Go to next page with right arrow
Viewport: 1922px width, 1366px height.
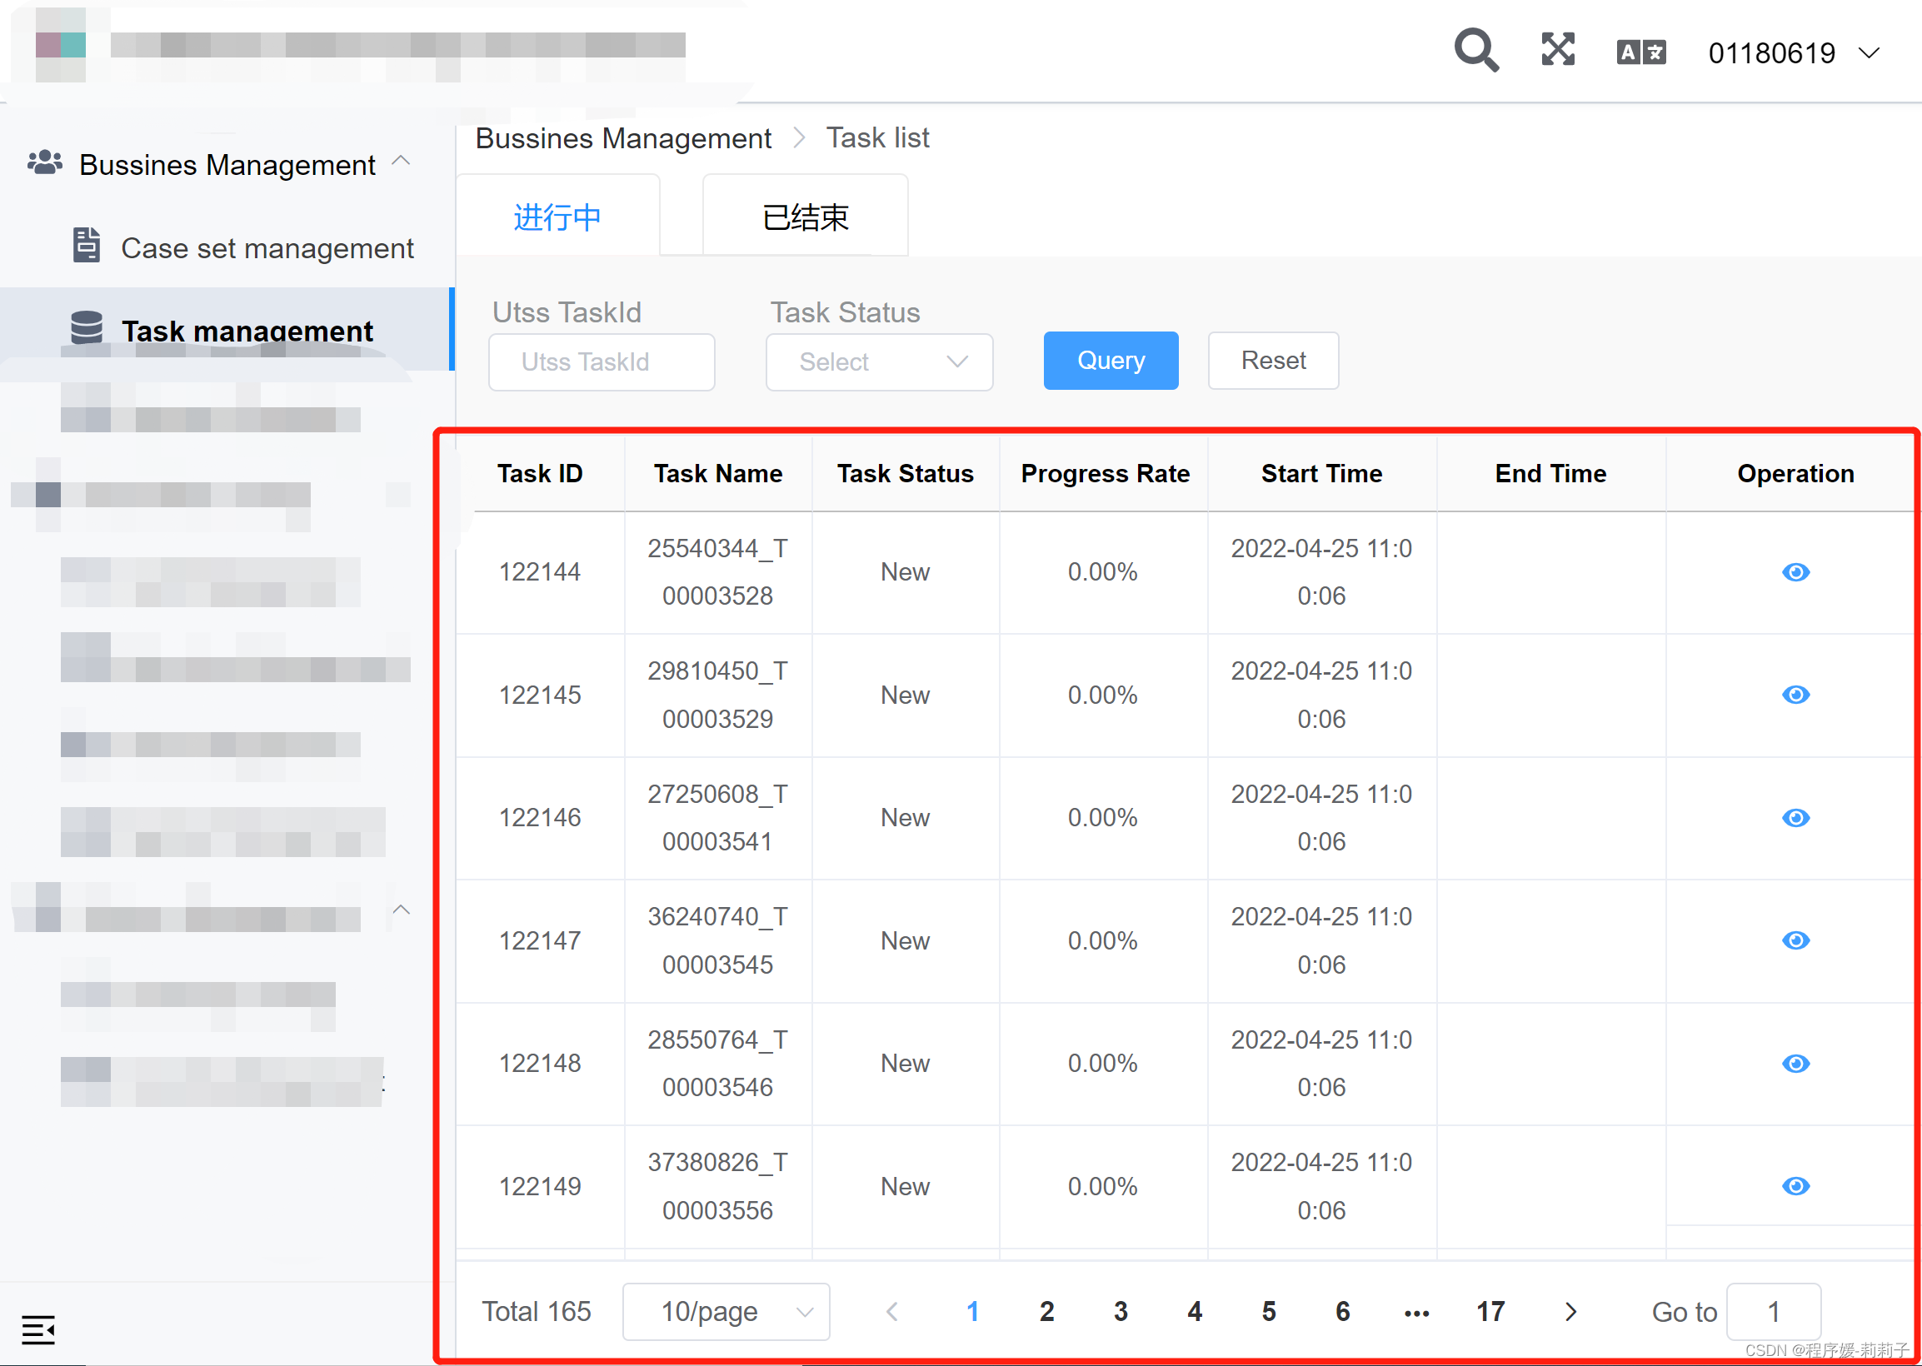1570,1311
